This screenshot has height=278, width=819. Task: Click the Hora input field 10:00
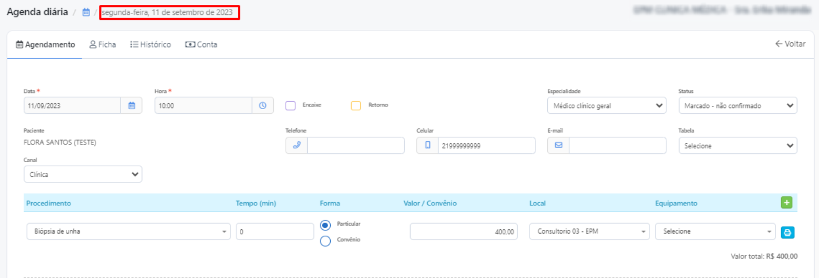[204, 105]
